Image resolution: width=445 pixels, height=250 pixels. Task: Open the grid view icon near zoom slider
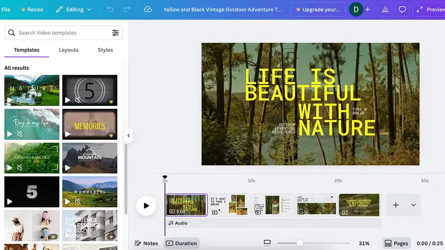click(x=267, y=243)
